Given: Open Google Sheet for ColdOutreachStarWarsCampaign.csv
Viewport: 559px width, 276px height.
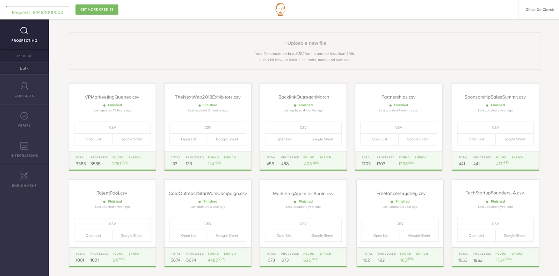Looking at the screenshot, I should pyautogui.click(x=227, y=236).
